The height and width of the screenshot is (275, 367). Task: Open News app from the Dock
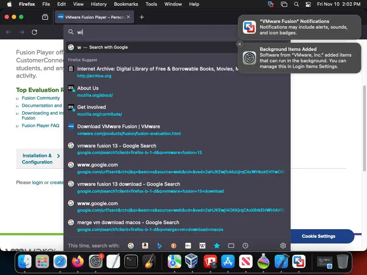(246, 261)
